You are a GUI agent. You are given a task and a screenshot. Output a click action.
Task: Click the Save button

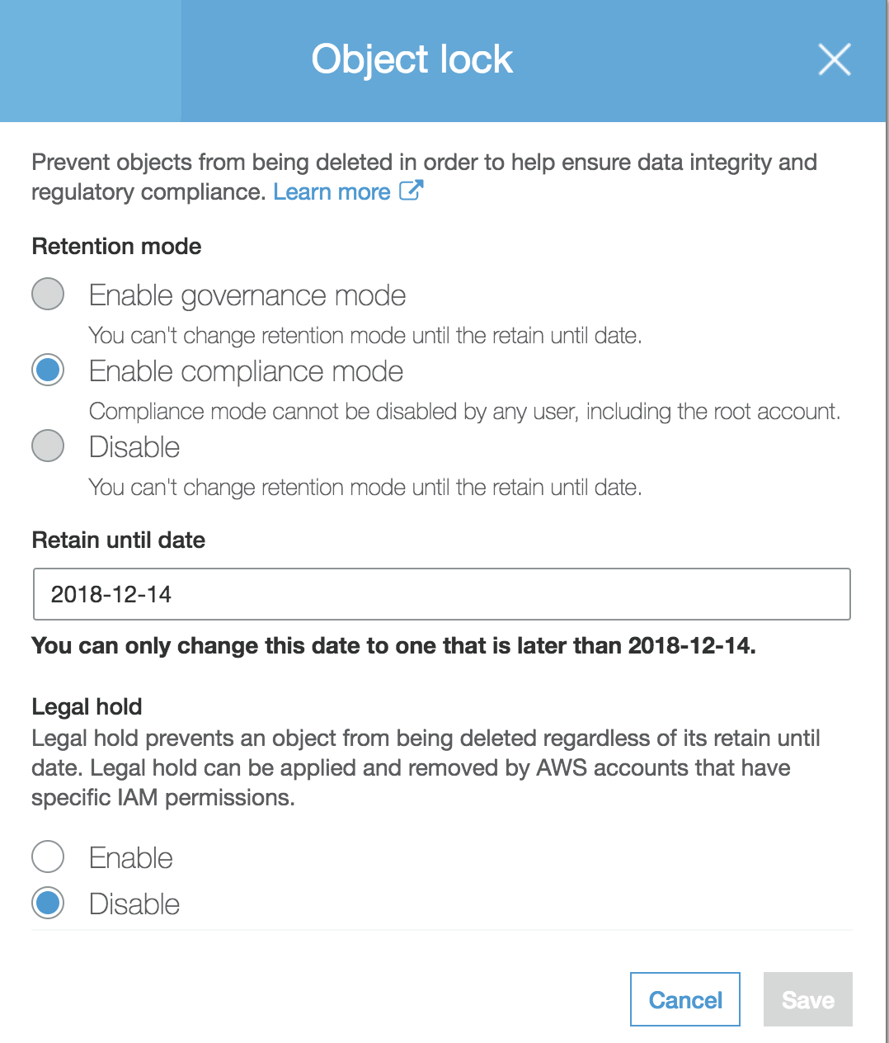point(807,999)
